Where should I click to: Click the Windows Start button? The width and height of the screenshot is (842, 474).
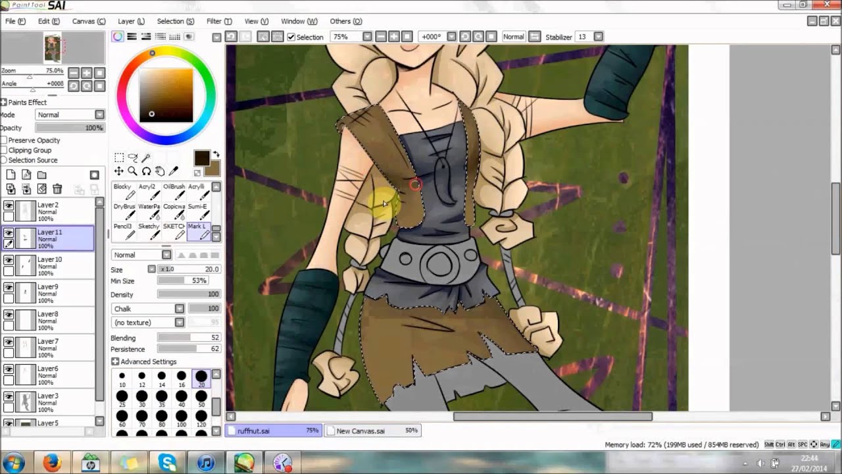(13, 462)
